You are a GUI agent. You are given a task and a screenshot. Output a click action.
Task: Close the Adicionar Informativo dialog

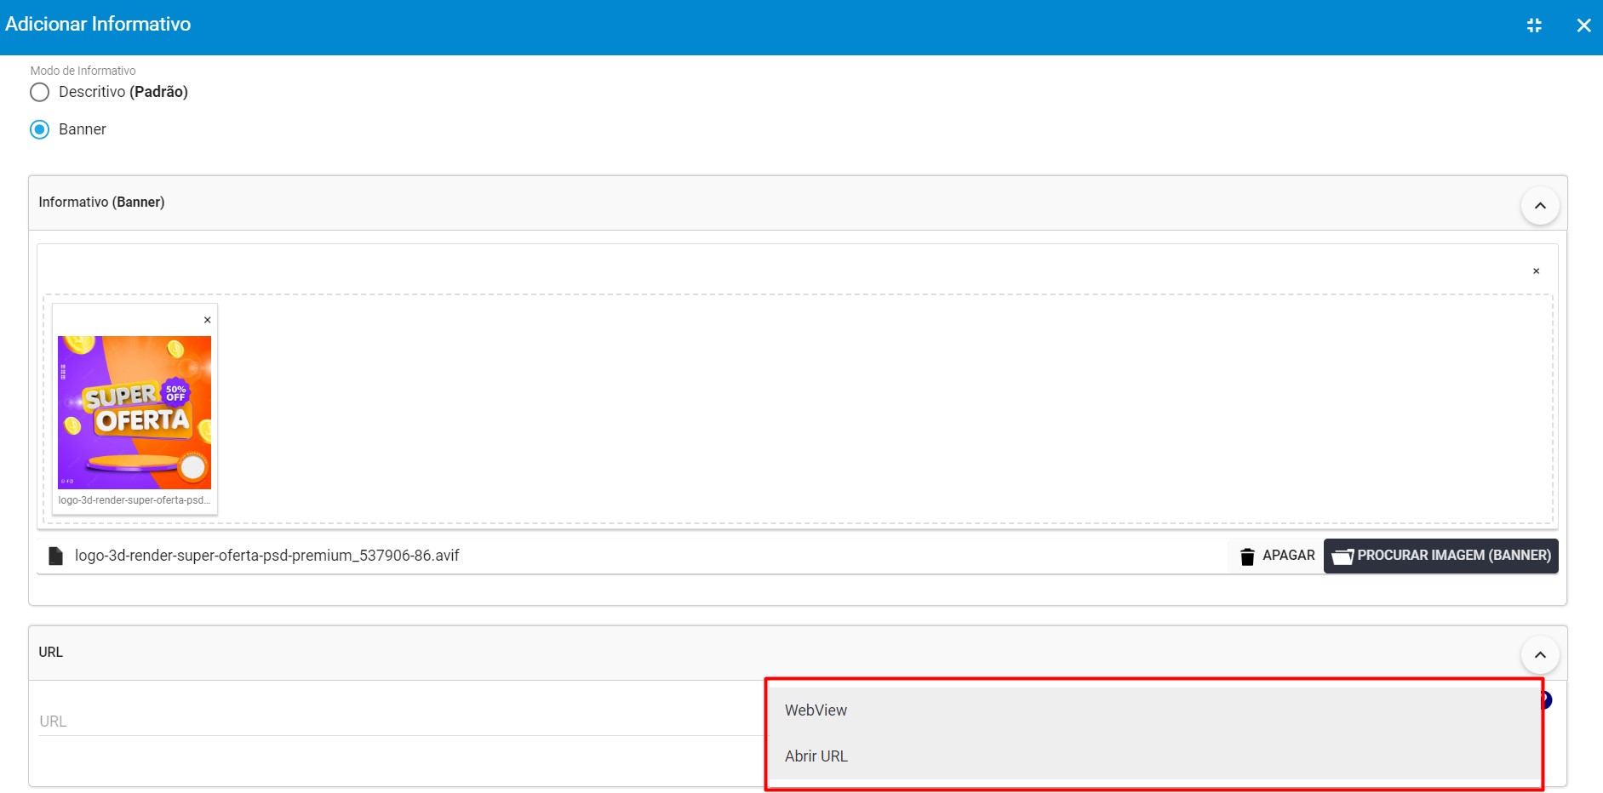coord(1583,26)
